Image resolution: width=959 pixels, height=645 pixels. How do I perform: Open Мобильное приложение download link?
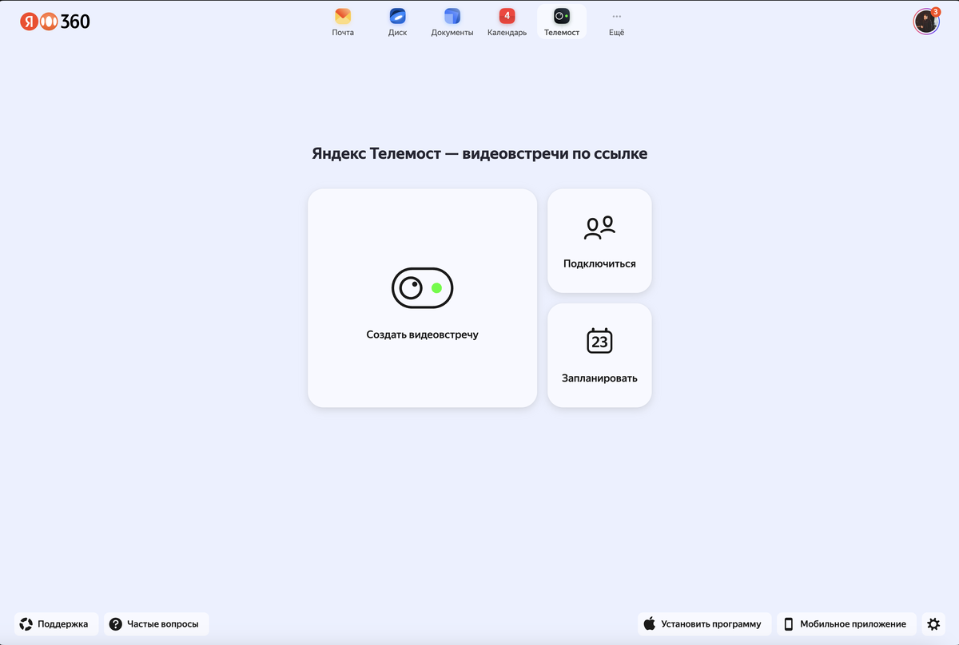point(846,623)
